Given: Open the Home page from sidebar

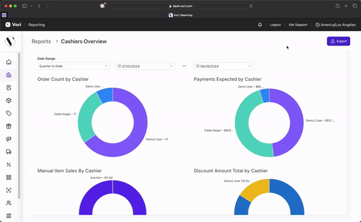Looking at the screenshot, I should click(x=9, y=62).
